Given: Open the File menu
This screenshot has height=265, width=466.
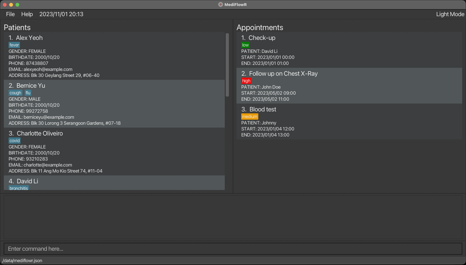Looking at the screenshot, I should [10, 14].
